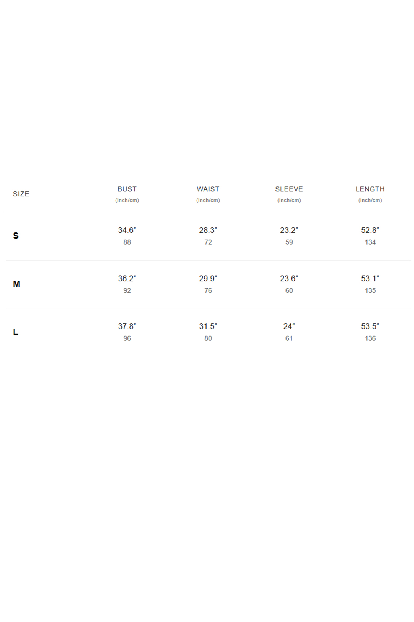Select the WAIST column header
The image size is (414, 622).
(208, 189)
